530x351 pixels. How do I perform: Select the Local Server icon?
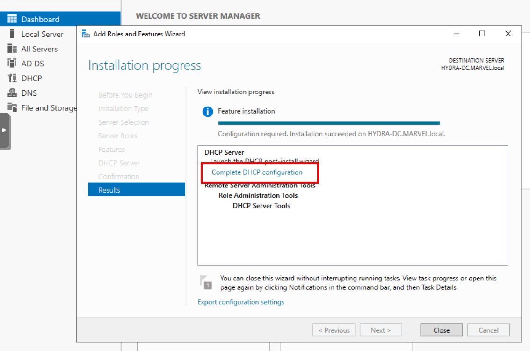point(12,34)
